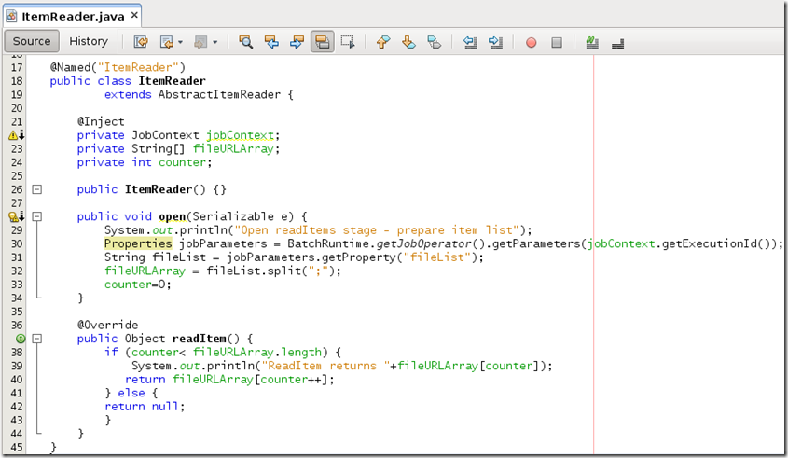Open the Forward history dropdown arrow
Image resolution: width=788 pixels, height=458 pixels.
(214, 42)
